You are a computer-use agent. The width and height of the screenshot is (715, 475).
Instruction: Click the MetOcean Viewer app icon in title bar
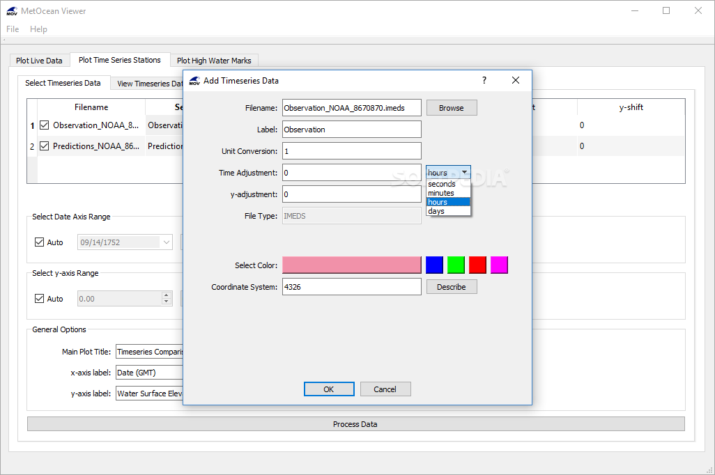pos(12,11)
